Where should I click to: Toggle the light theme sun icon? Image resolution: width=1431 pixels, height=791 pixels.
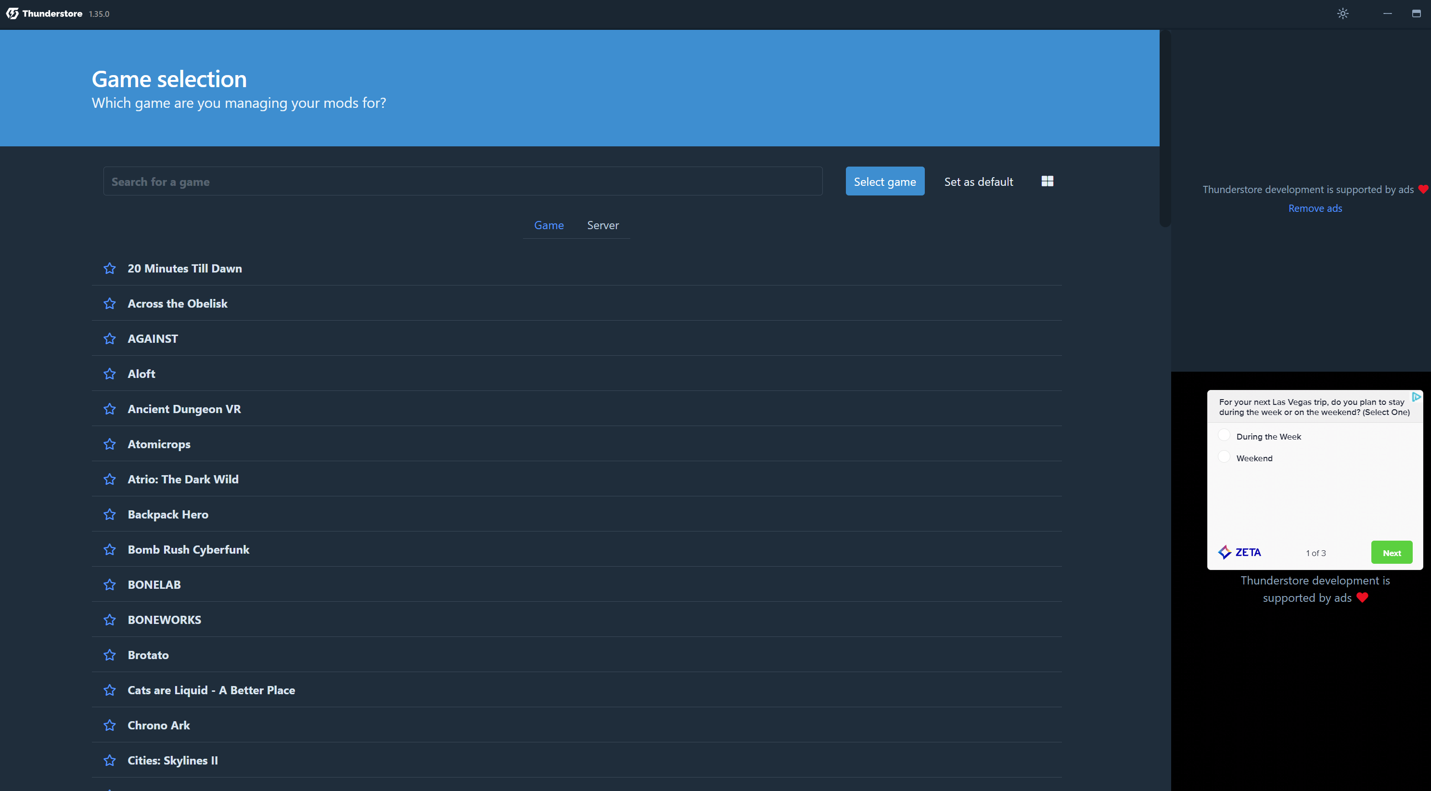click(x=1342, y=13)
